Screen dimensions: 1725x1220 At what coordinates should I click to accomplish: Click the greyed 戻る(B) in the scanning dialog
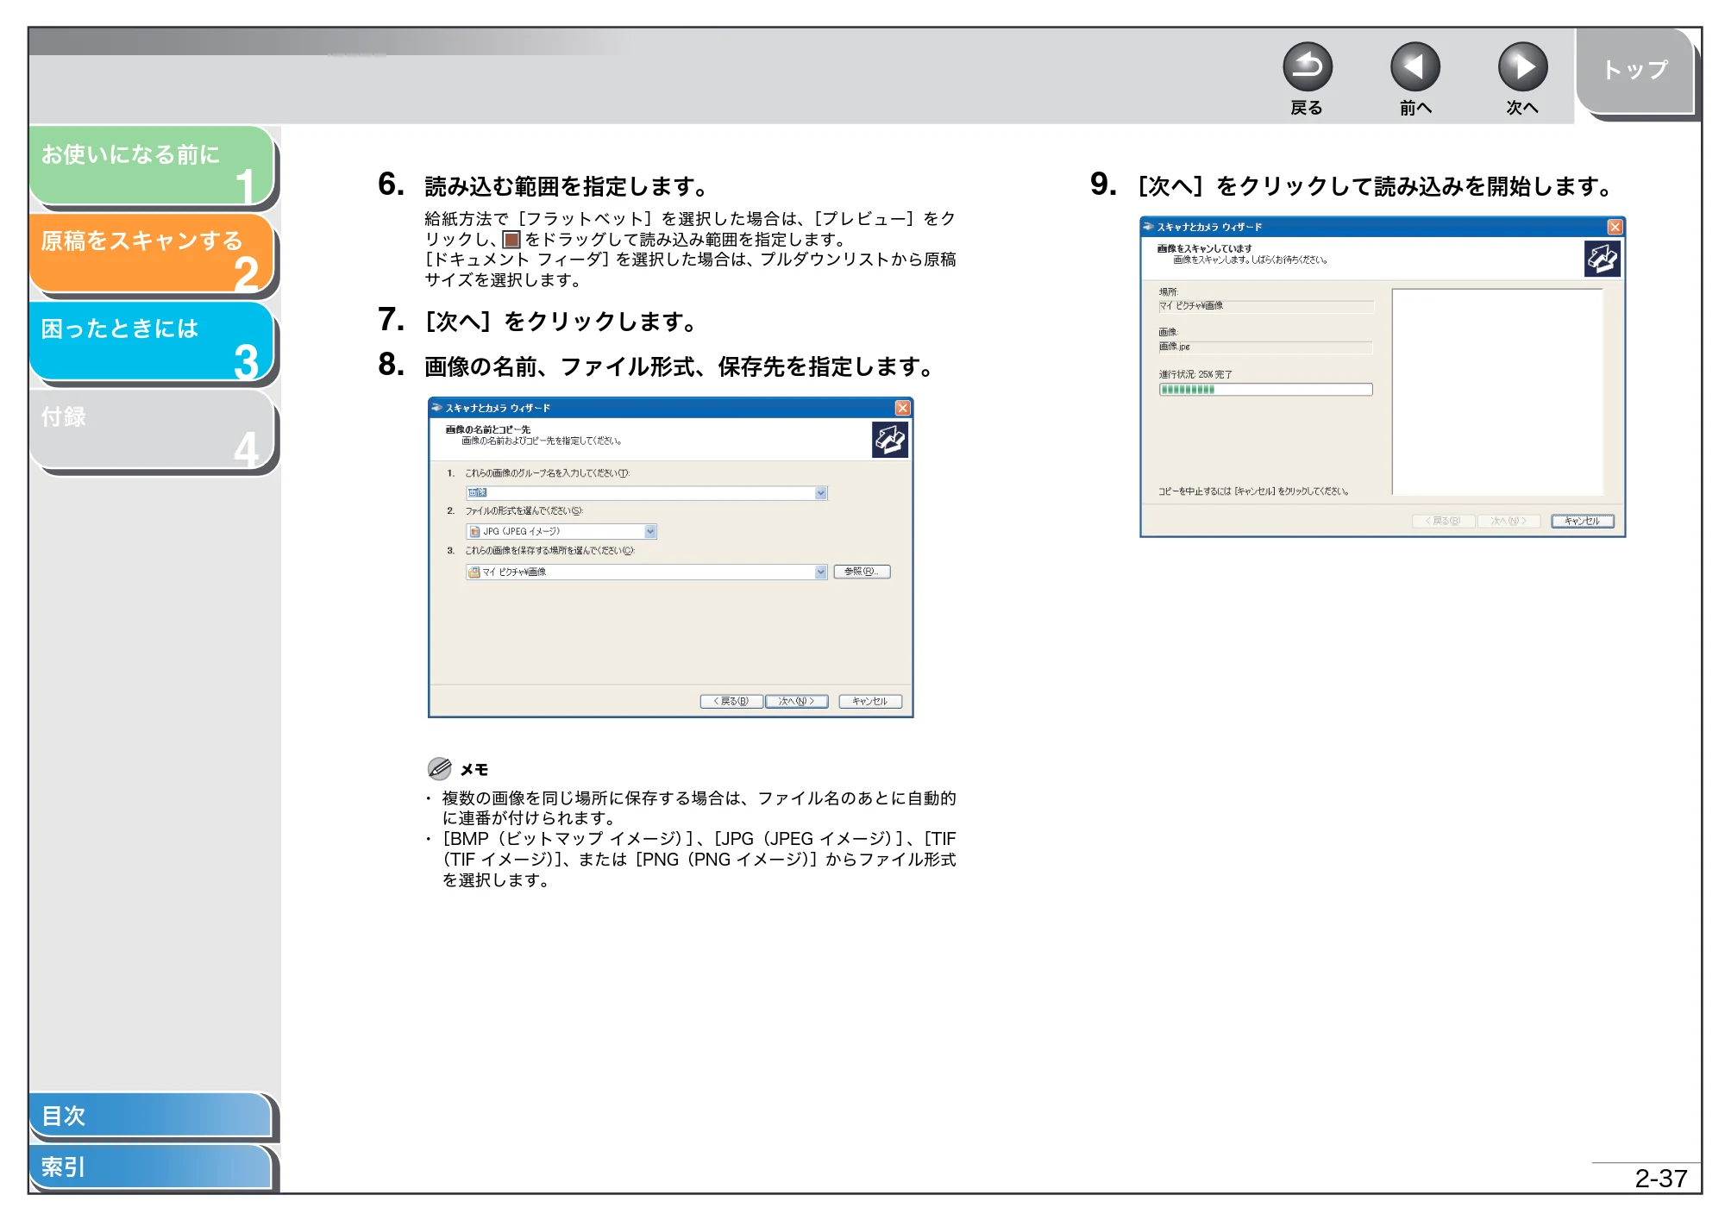(1443, 521)
